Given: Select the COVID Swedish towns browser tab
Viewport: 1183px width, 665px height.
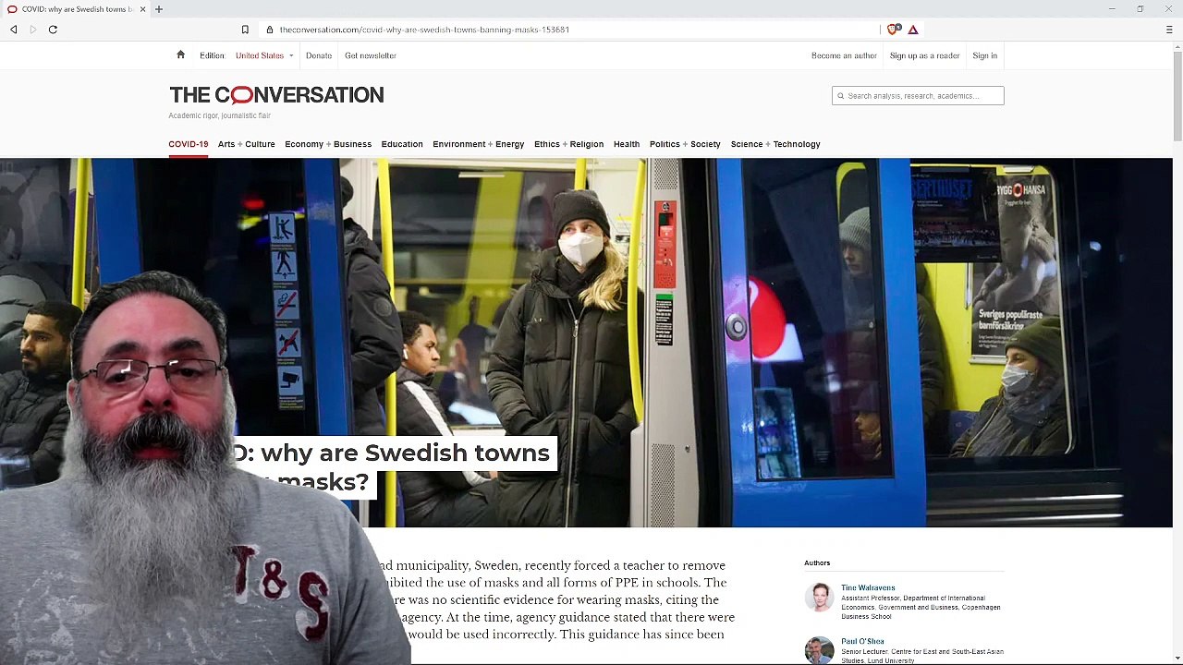Looking at the screenshot, I should tap(78, 9).
